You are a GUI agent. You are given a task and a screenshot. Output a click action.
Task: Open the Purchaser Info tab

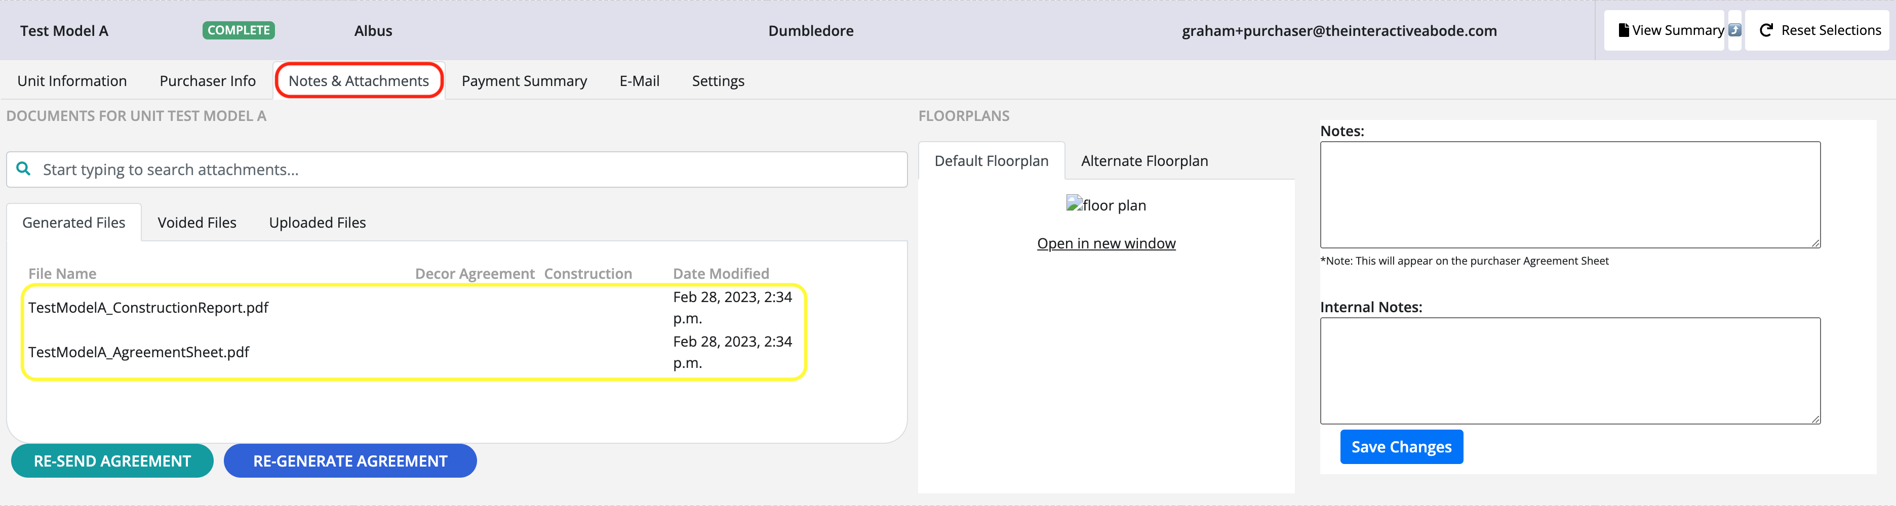[208, 81]
